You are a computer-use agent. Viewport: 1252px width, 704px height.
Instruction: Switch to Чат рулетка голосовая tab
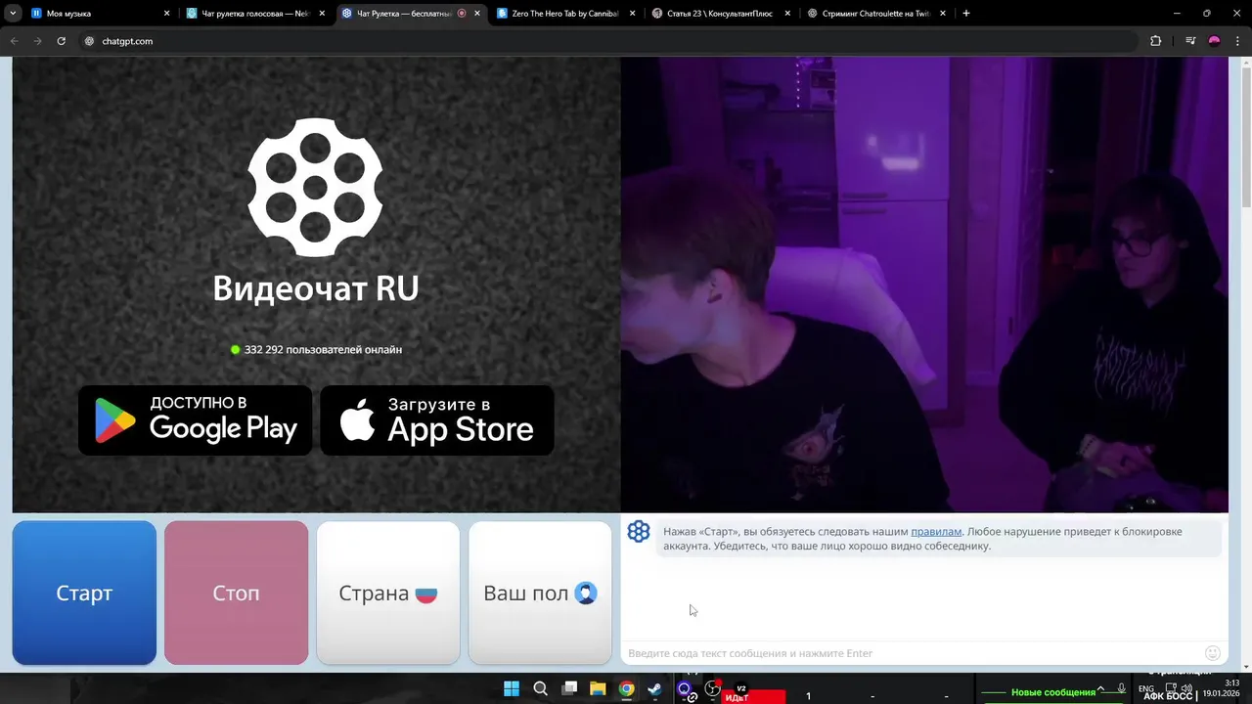254,14
